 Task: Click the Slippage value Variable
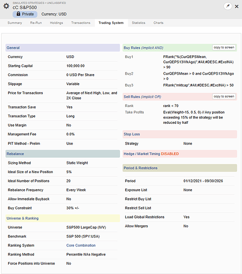pyautogui.click(x=73, y=84)
